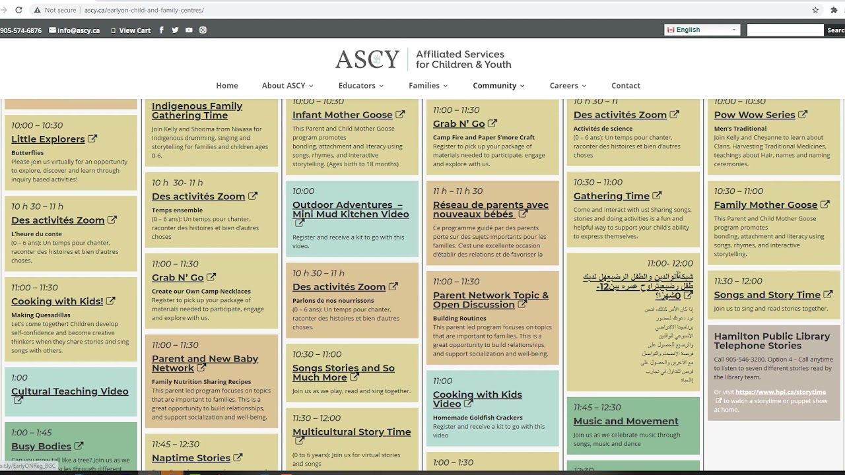Click external link icon beside Infant Mother Goose
The width and height of the screenshot is (845, 475).
[400, 114]
